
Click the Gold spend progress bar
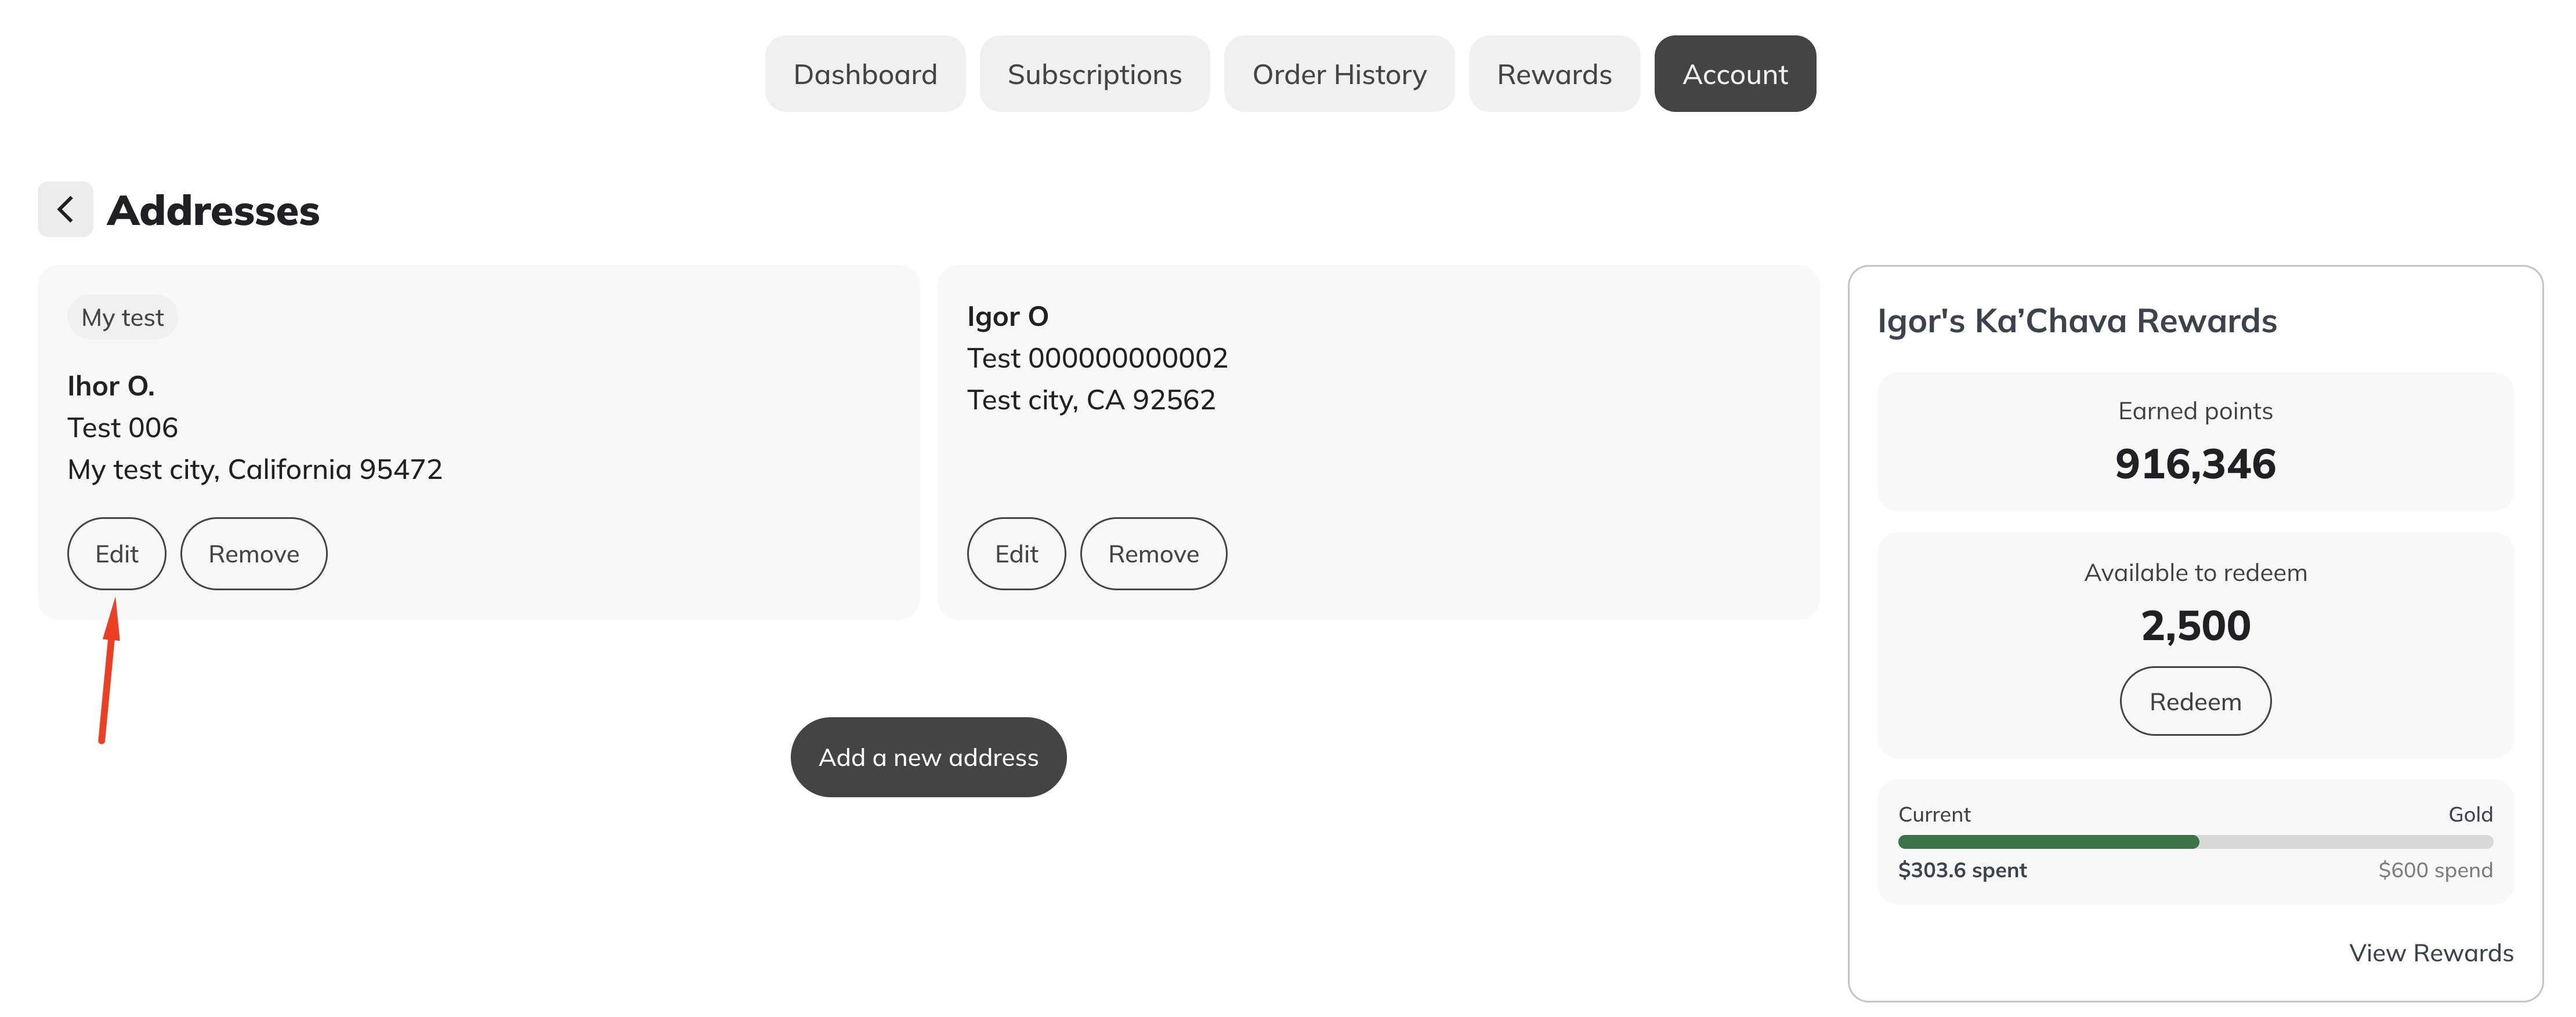coord(2195,842)
